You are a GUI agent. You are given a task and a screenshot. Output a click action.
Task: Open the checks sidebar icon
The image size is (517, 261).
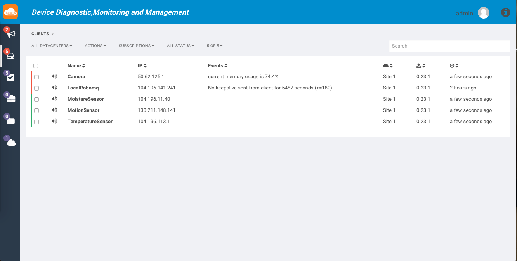tap(10, 77)
